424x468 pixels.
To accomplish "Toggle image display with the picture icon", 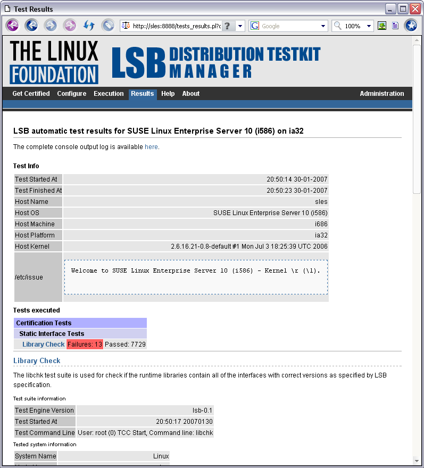I will 382,26.
